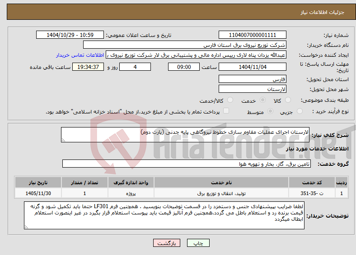Click the تاریخ نیاز column header
This screenshot has height=255, width=356.
[38, 182]
